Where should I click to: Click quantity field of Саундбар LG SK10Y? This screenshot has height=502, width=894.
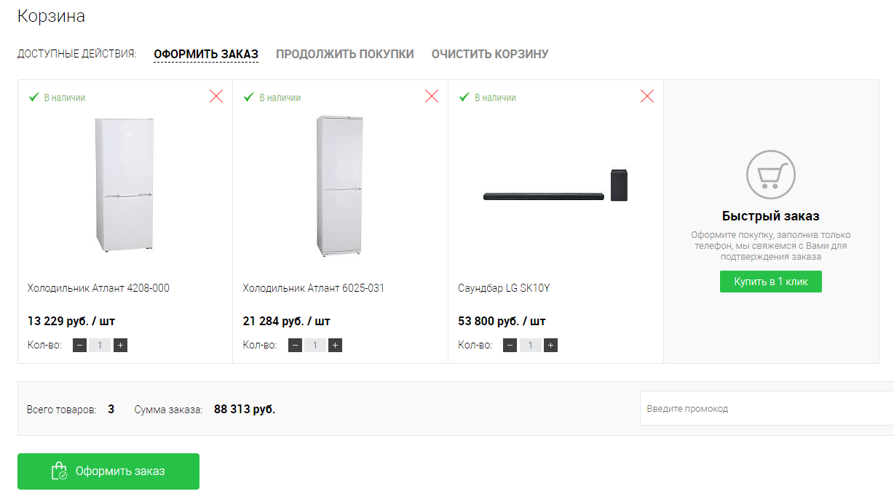(531, 345)
